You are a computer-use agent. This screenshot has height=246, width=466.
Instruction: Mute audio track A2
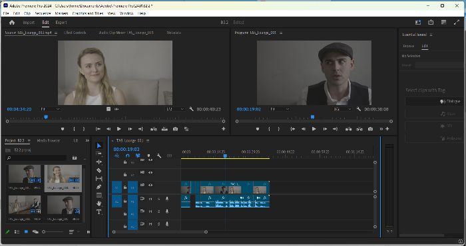(x=150, y=211)
